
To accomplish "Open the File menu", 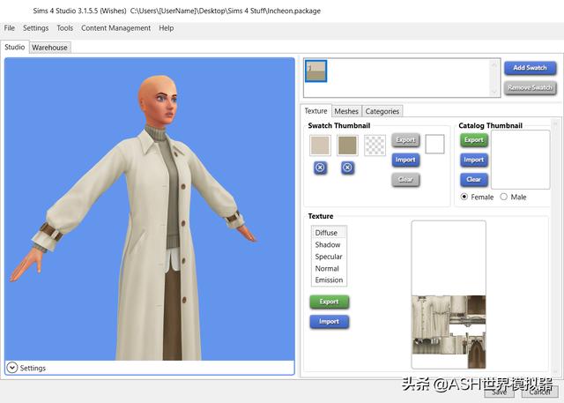I will click(10, 28).
